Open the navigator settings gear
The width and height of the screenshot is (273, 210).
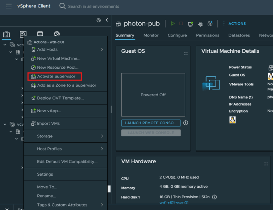click(x=98, y=20)
